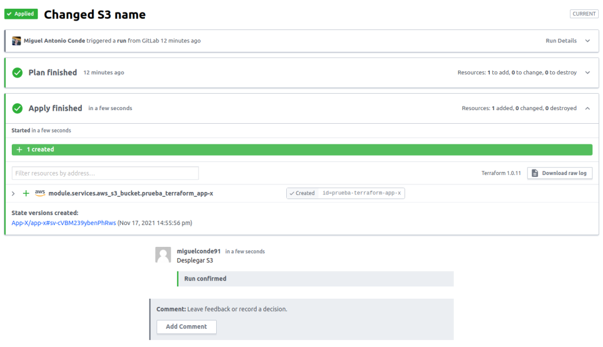Screen dimensions: 603x347
Task: Click the green Applied status badge
Action: 21,14
